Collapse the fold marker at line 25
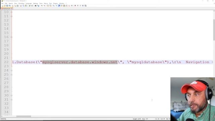 point(11,75)
